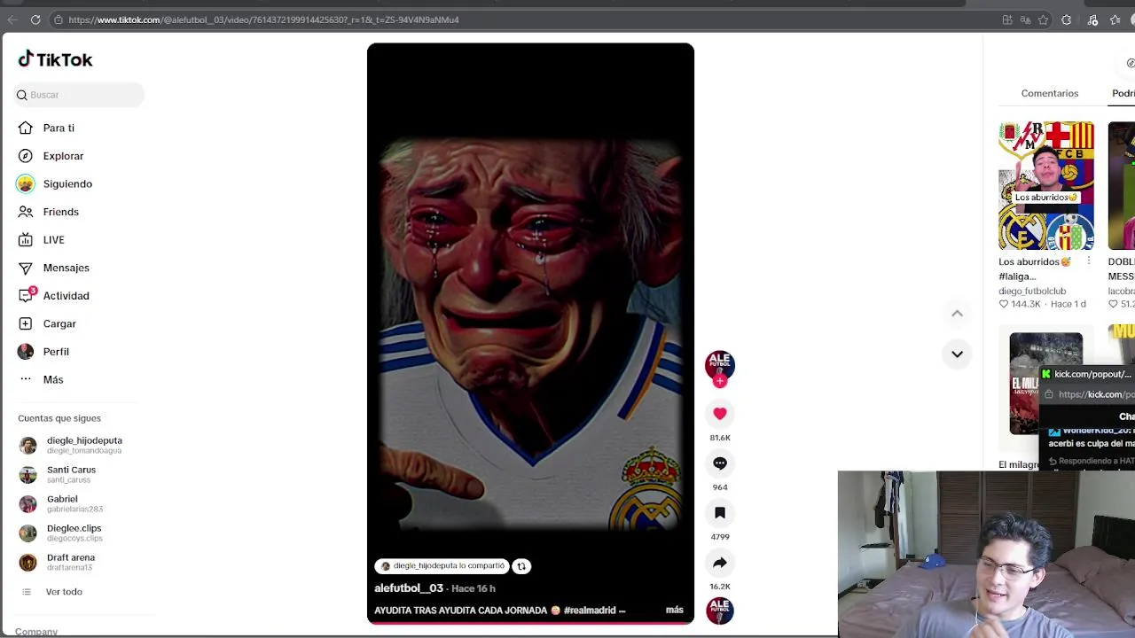The image size is (1135, 638).
Task: Click the Actividad notifications icon
Action: click(26, 295)
